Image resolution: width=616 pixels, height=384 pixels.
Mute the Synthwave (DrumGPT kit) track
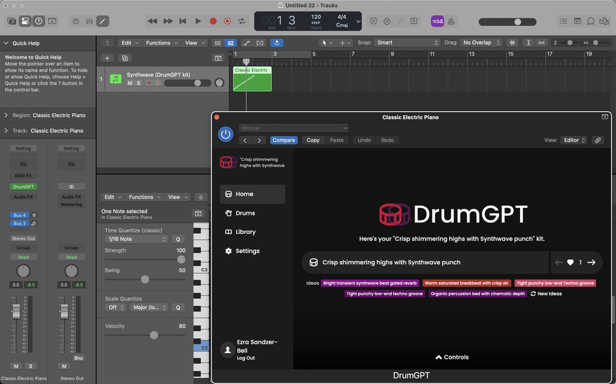point(130,83)
